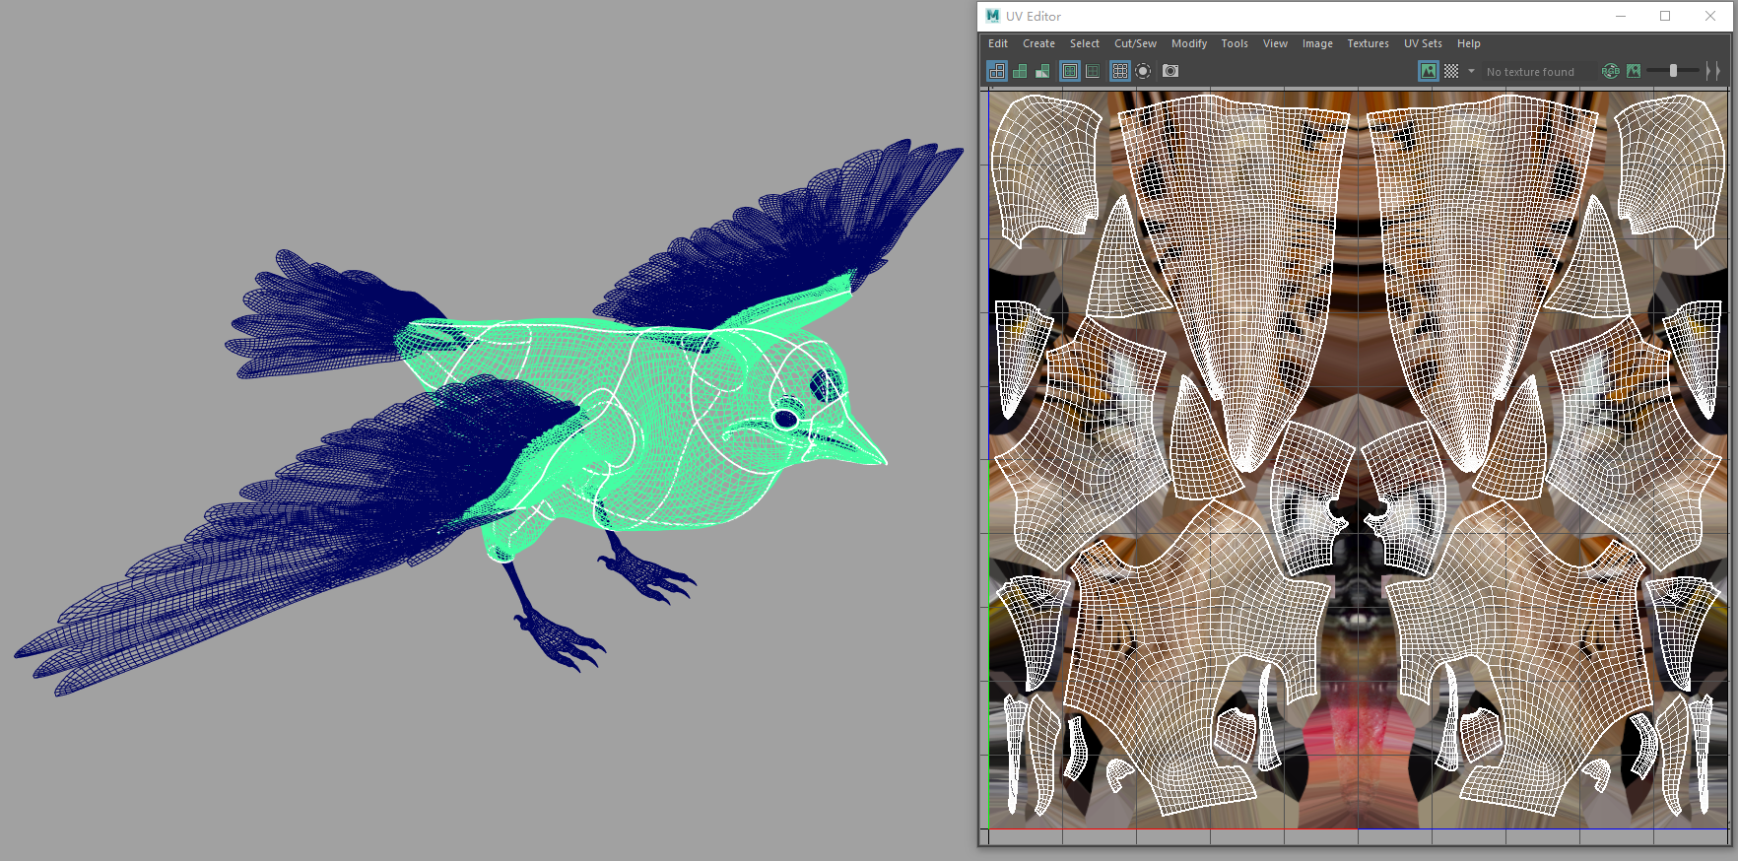The width and height of the screenshot is (1738, 861).
Task: Open the texture list dropdown arrow
Action: click(1471, 71)
